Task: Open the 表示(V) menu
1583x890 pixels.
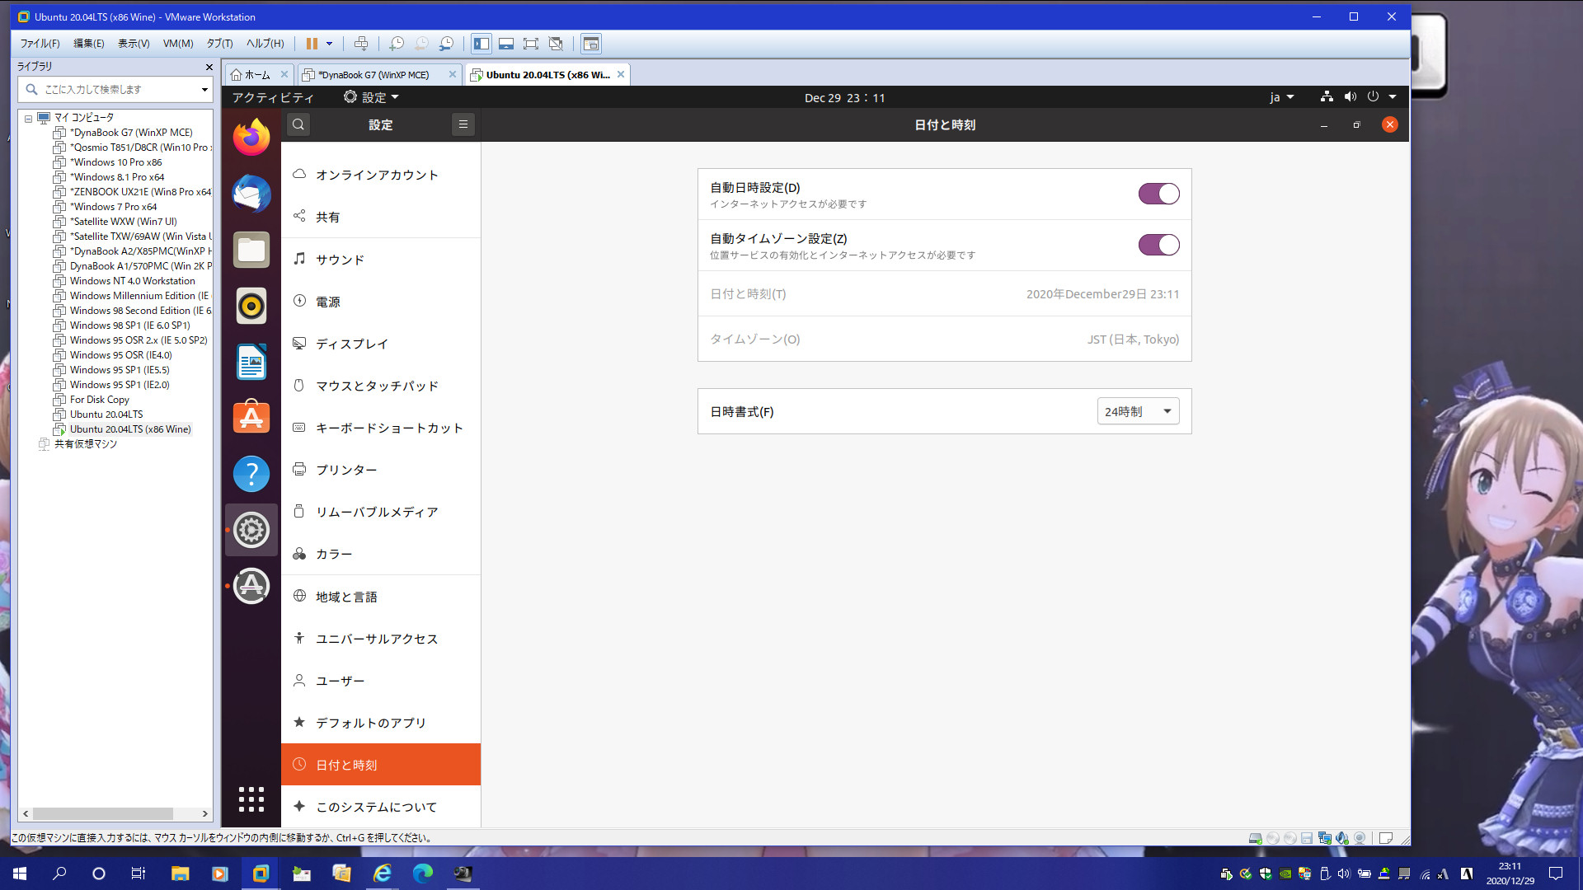Action: pos(134,44)
